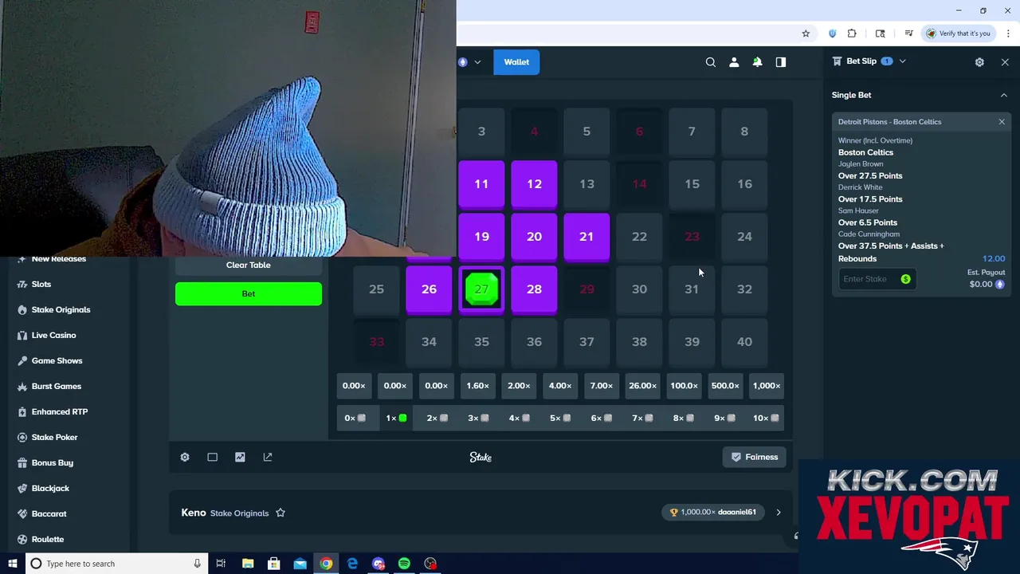Select Keno tile 13
Viewport: 1020px width, 574px height.
coord(586,184)
